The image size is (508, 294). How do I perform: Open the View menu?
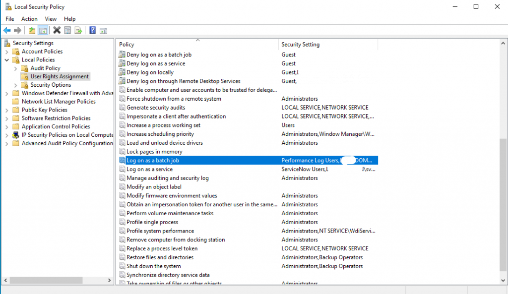tap(51, 19)
